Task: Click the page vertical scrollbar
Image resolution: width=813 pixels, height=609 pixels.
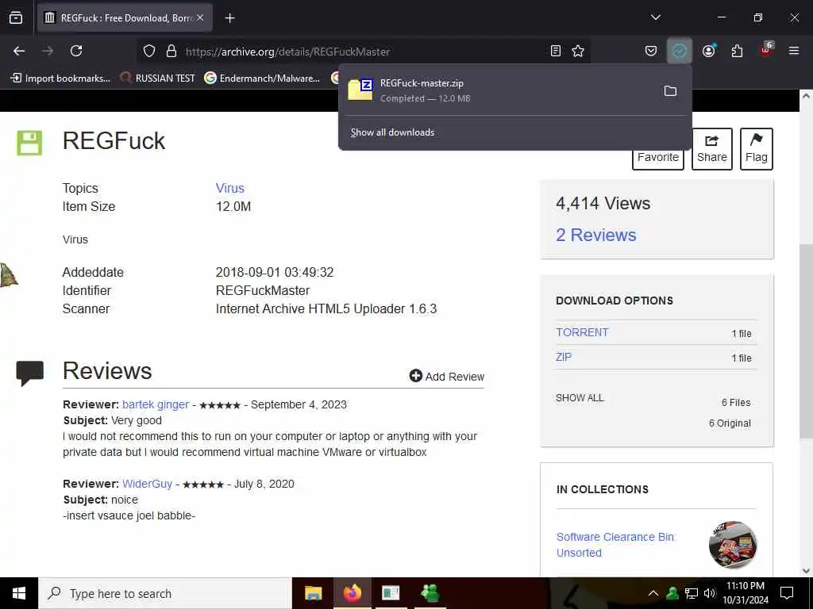Action: tap(807, 342)
